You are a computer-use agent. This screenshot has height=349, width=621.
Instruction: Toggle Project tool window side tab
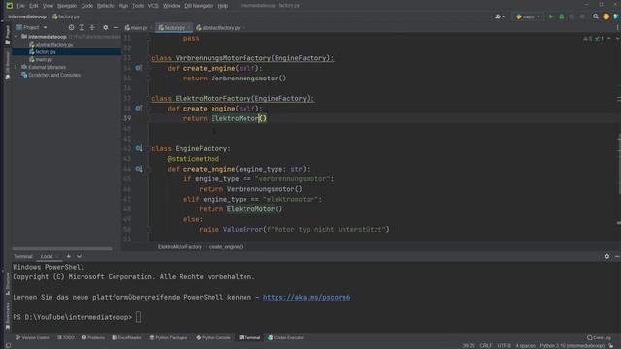[x=7, y=35]
